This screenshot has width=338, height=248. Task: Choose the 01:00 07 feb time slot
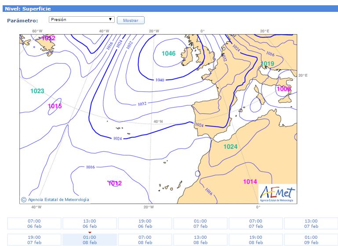[200, 223]
